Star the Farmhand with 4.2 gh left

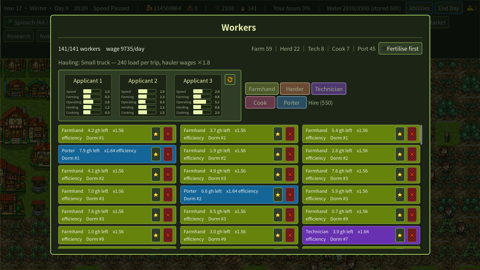156,134
